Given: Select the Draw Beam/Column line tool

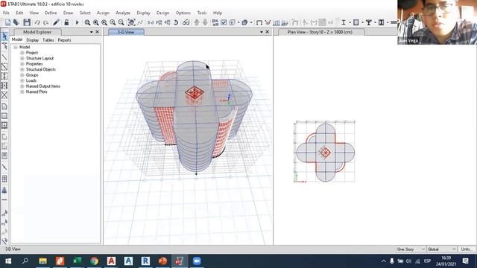Looking at the screenshot, I should (x=4, y=57).
